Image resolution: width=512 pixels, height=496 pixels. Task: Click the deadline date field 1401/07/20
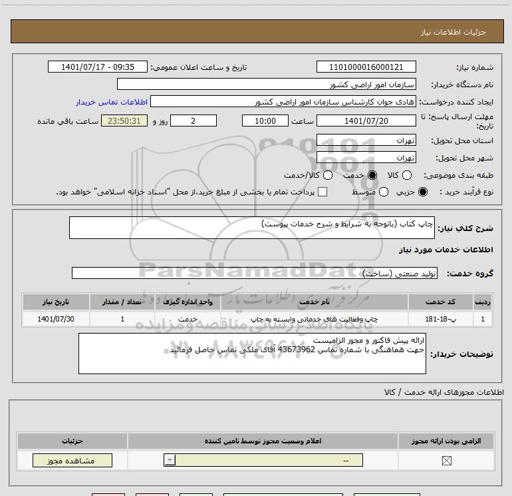click(x=366, y=121)
